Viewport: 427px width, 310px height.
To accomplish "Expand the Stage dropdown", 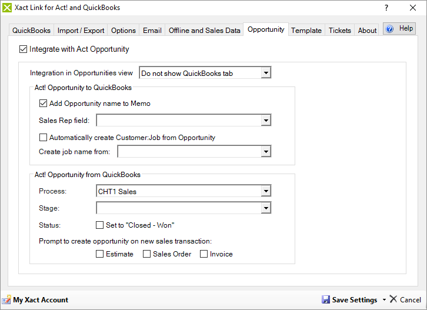I will (266, 208).
